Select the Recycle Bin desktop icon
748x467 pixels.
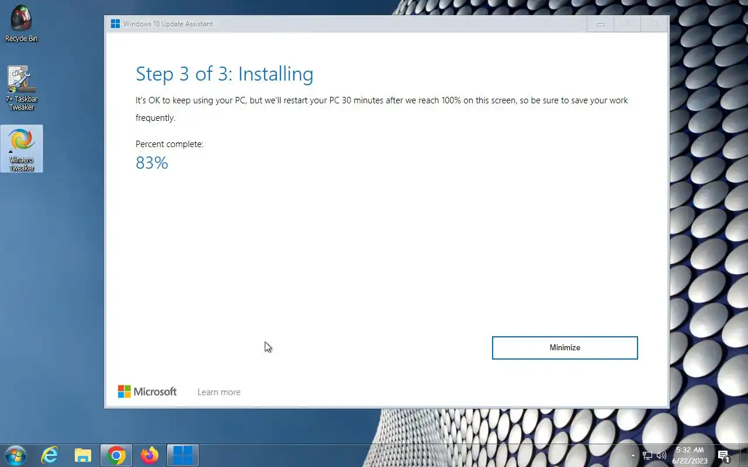pos(22,24)
